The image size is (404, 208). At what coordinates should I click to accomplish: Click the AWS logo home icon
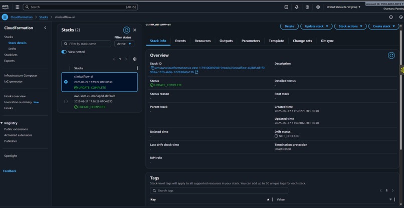5,7
